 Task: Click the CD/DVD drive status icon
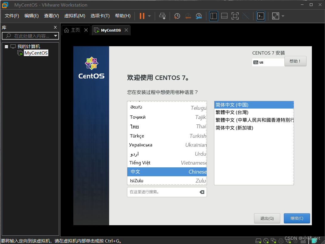pyautogui.click(x=266, y=241)
